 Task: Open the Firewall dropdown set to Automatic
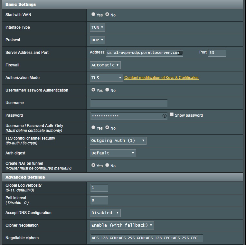(x=105, y=65)
